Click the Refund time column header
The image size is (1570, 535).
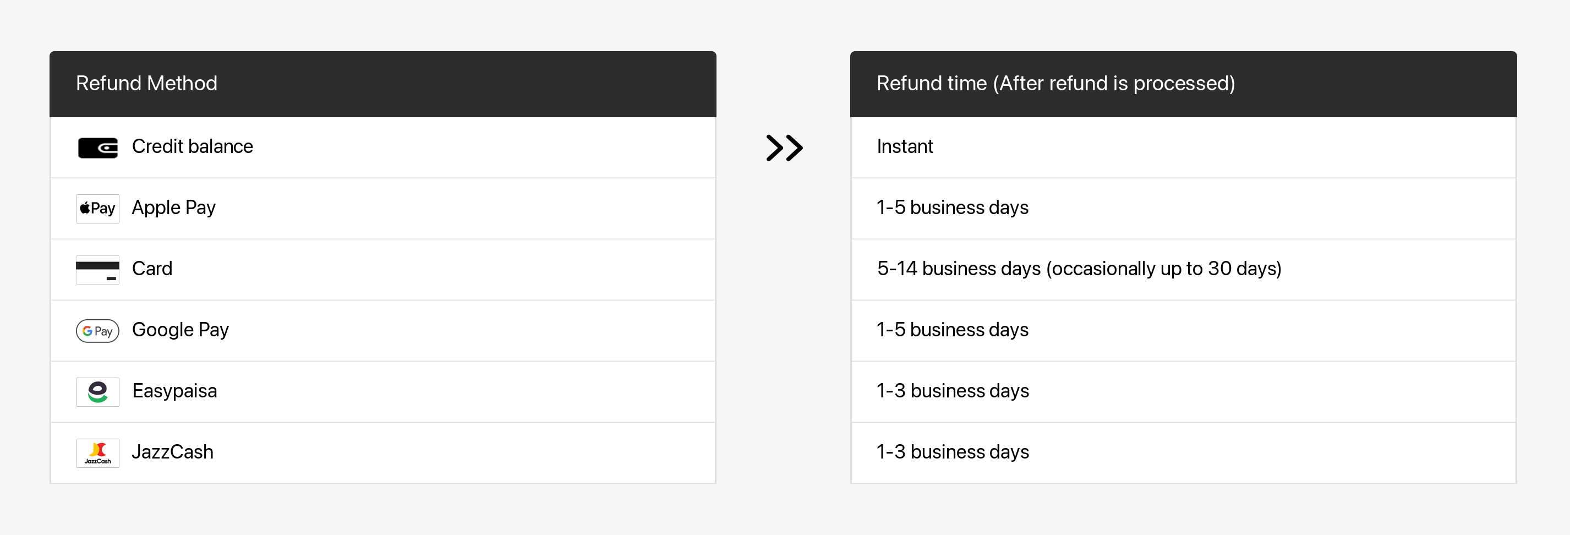(x=1055, y=84)
